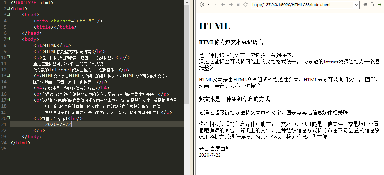Click the meta charset line in code
Image resolution: width=384 pixels, height=175 pixels.
(x=68, y=21)
